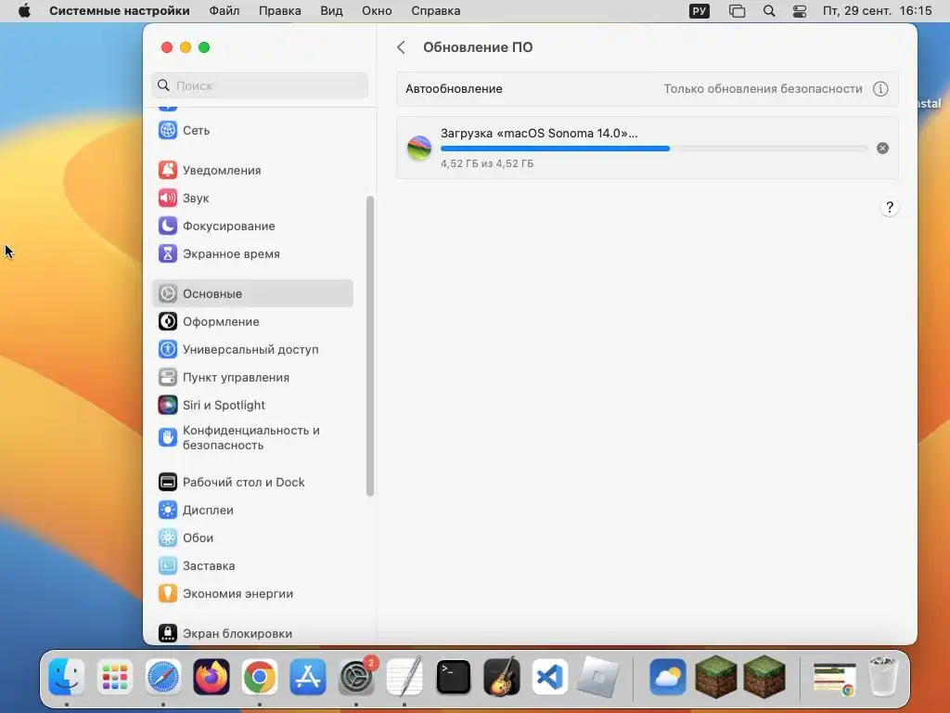Launch Roblox from the Dock
This screenshot has height=713, width=950.
[x=598, y=677]
